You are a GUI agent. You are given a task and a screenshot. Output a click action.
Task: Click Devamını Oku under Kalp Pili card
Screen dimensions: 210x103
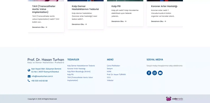point(119,21)
